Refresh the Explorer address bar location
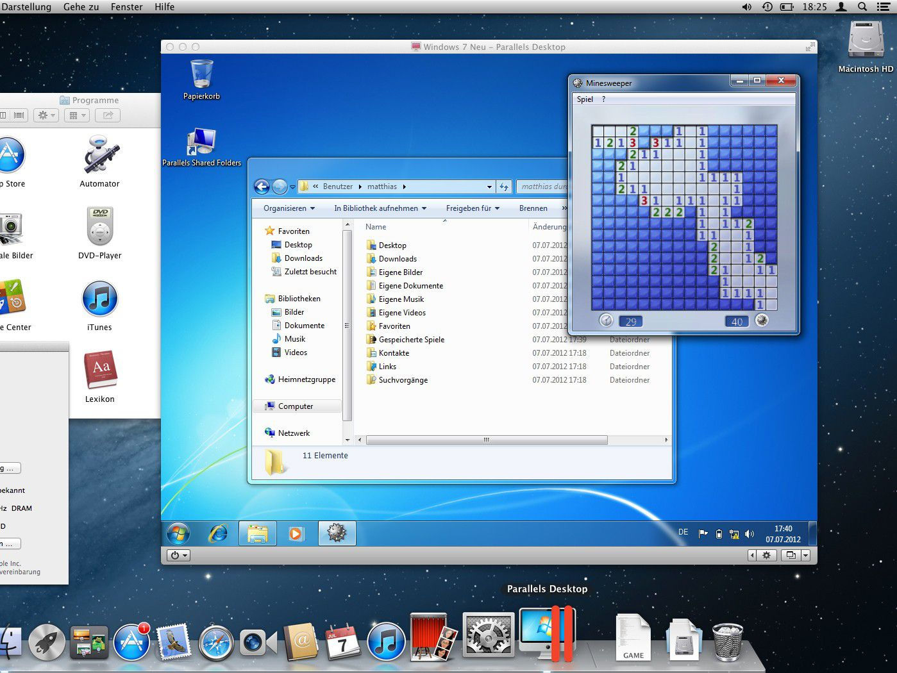 [x=504, y=187]
